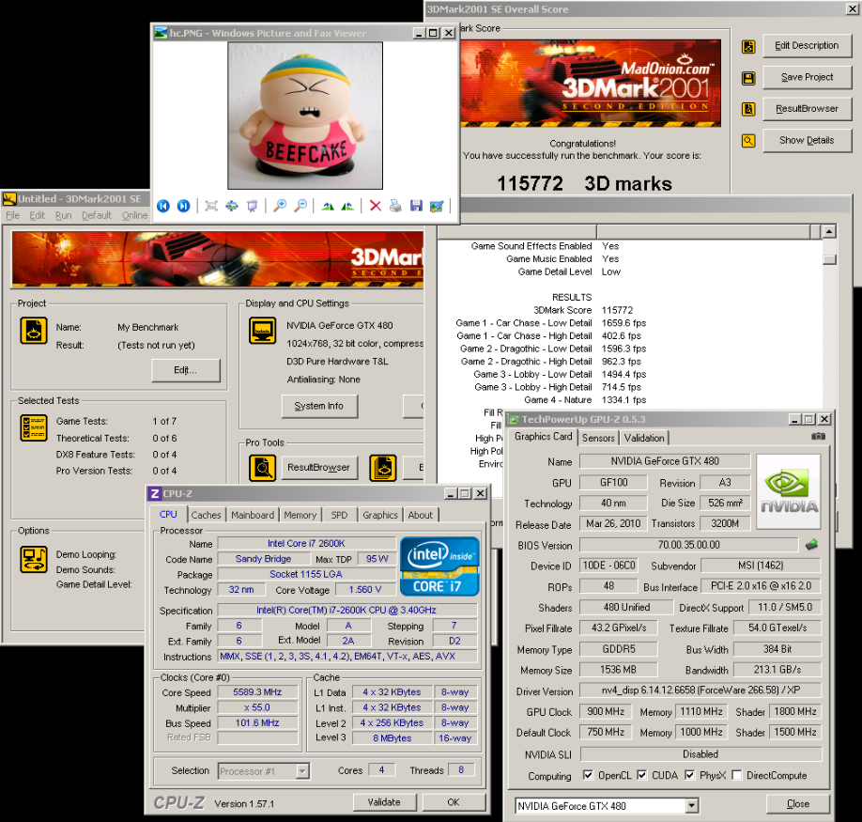Open picture for editing icon
The image size is (862, 822).
437,206
